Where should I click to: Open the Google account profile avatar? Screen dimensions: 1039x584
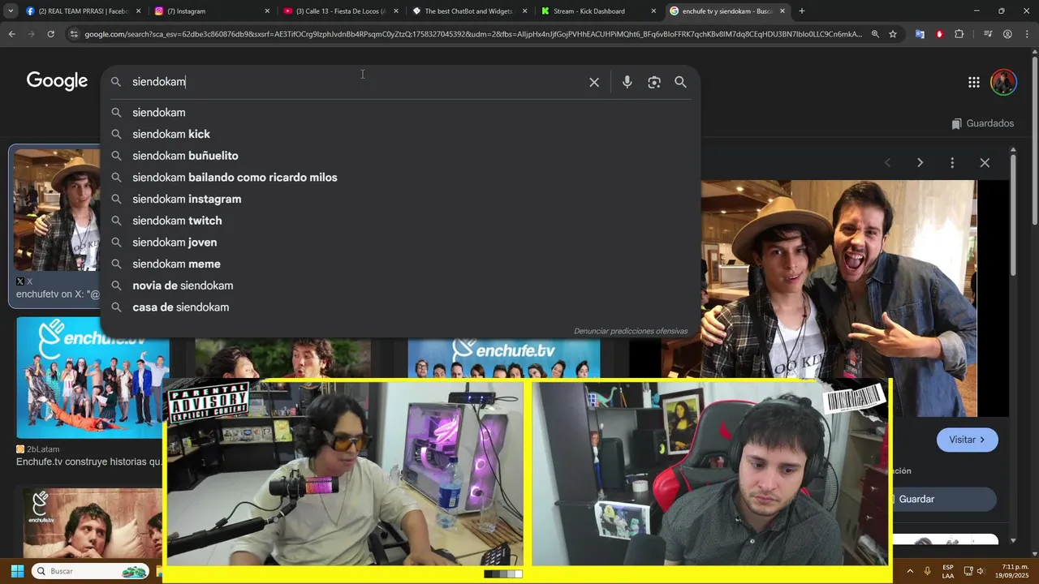point(1003,82)
